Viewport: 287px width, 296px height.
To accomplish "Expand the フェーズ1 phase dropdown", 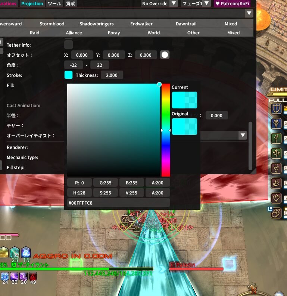I will click(196, 4).
